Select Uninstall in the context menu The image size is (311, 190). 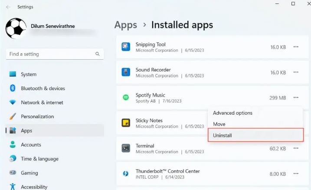click(x=255, y=135)
